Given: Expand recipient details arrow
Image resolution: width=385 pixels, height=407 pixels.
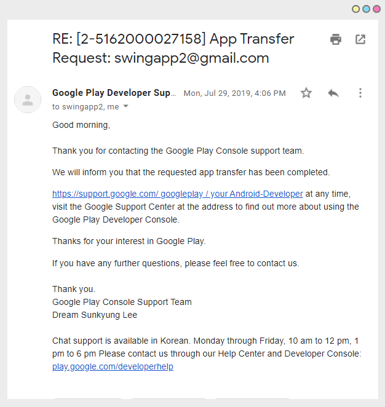Looking at the screenshot, I should [x=126, y=106].
